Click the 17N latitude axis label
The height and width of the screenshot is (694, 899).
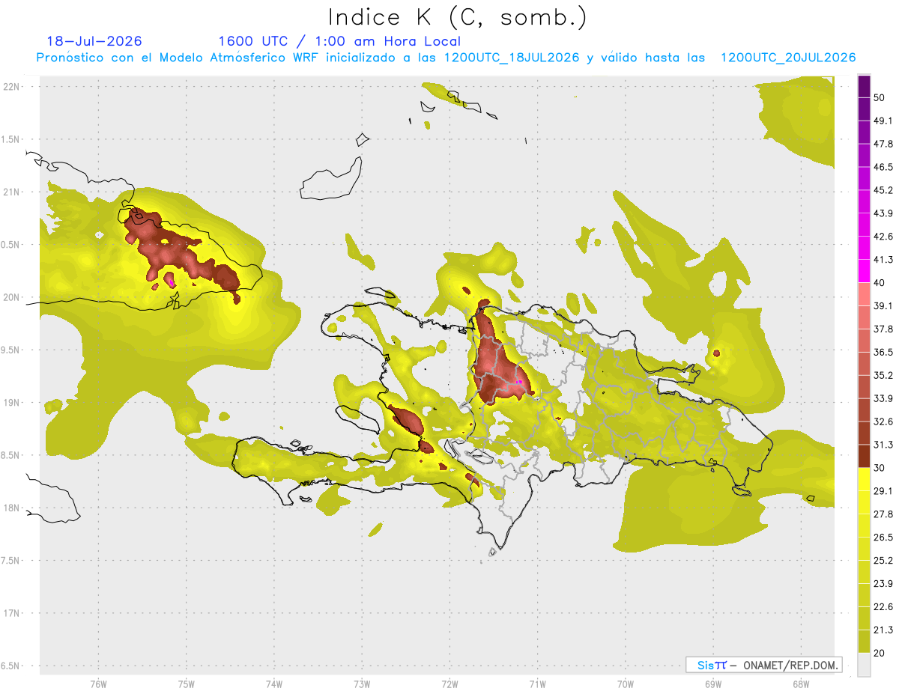[13, 613]
